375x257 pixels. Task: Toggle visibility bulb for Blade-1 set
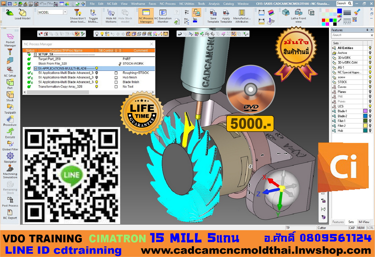click(370, 111)
